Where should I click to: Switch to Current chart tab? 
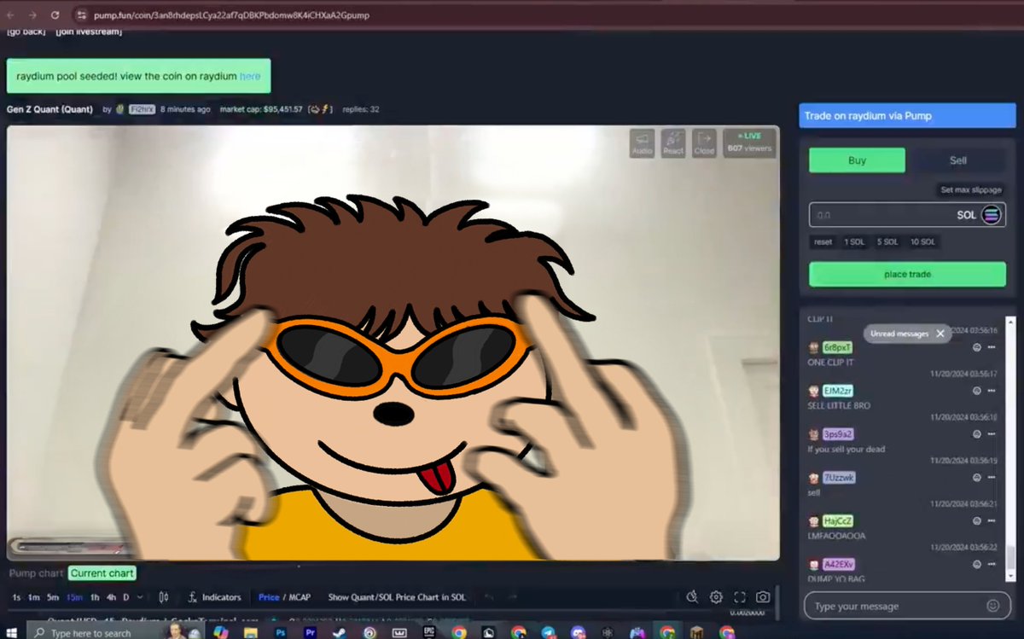coord(102,573)
